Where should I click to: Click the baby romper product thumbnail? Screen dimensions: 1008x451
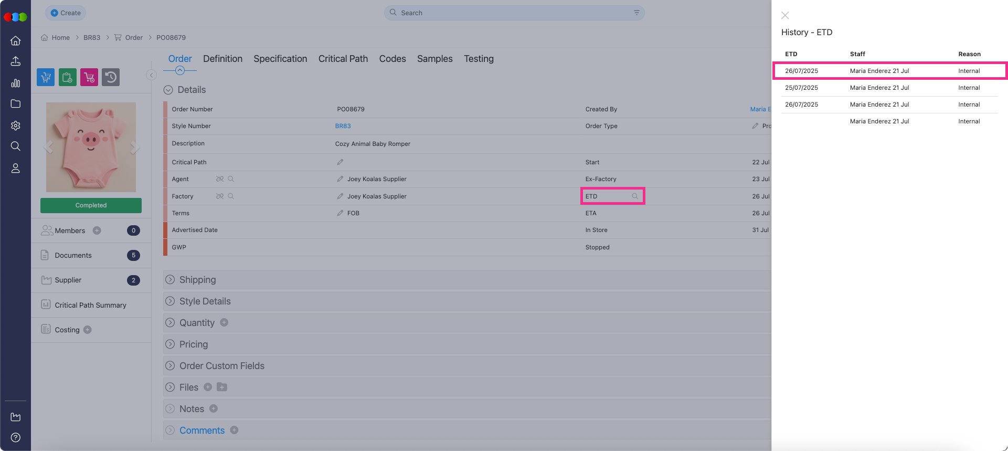click(x=91, y=147)
